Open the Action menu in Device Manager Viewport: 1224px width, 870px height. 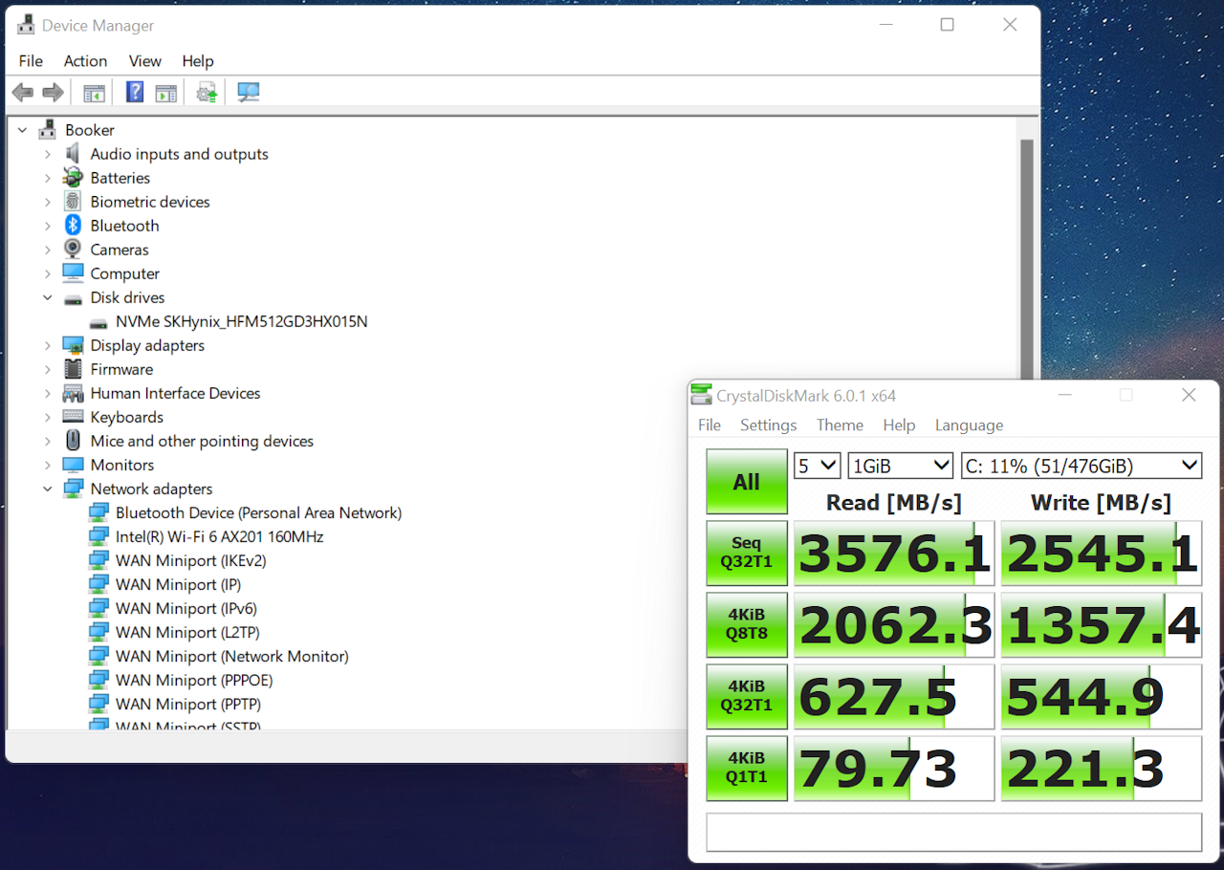point(85,60)
